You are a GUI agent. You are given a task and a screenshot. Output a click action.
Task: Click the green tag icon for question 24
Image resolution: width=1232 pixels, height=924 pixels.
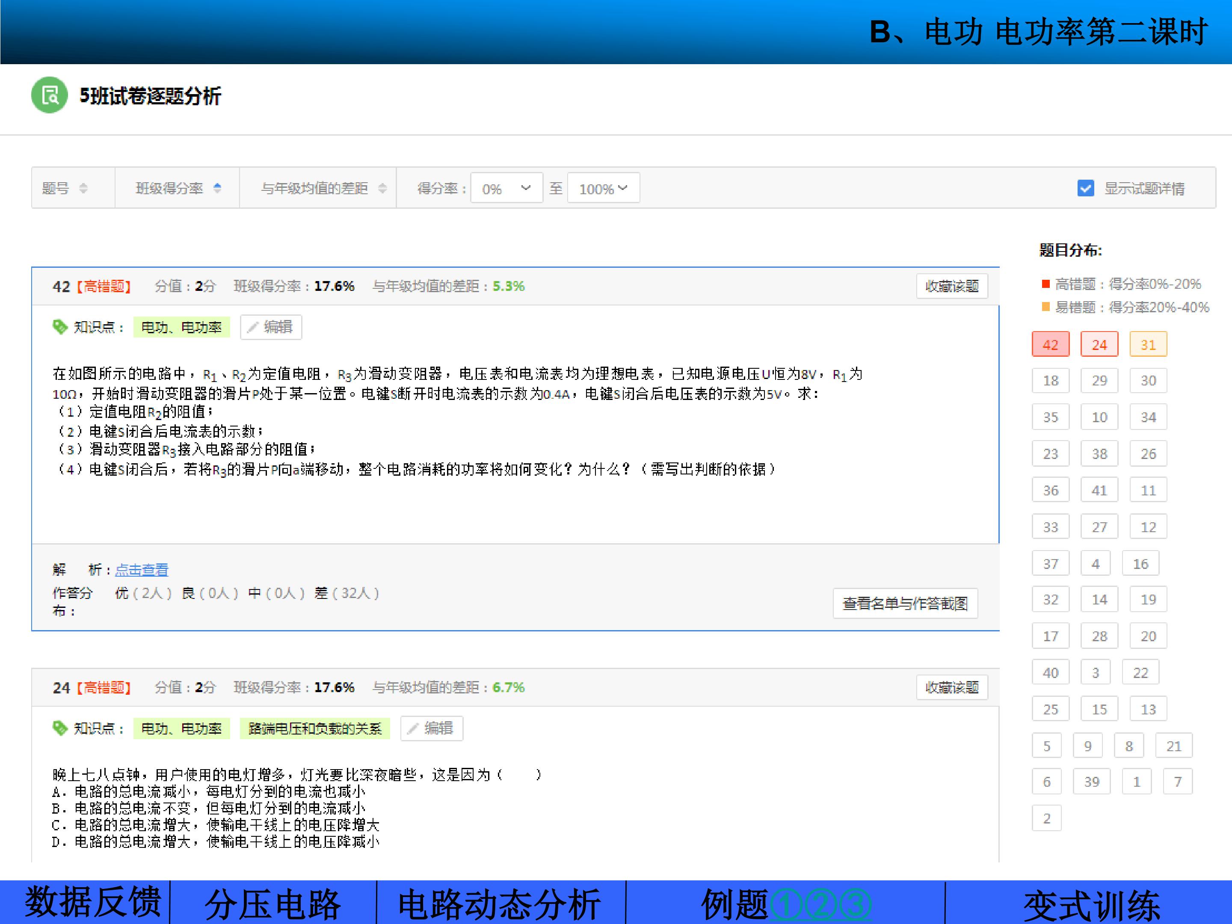59,728
